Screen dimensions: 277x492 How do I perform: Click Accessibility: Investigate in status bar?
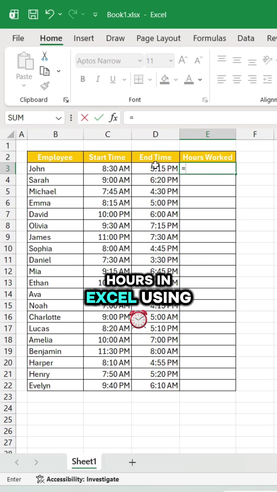(x=77, y=479)
